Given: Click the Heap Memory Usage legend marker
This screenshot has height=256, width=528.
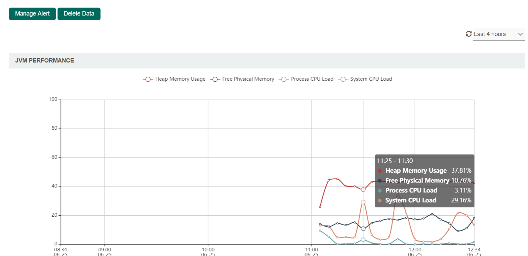Looking at the screenshot, I should 148,79.
